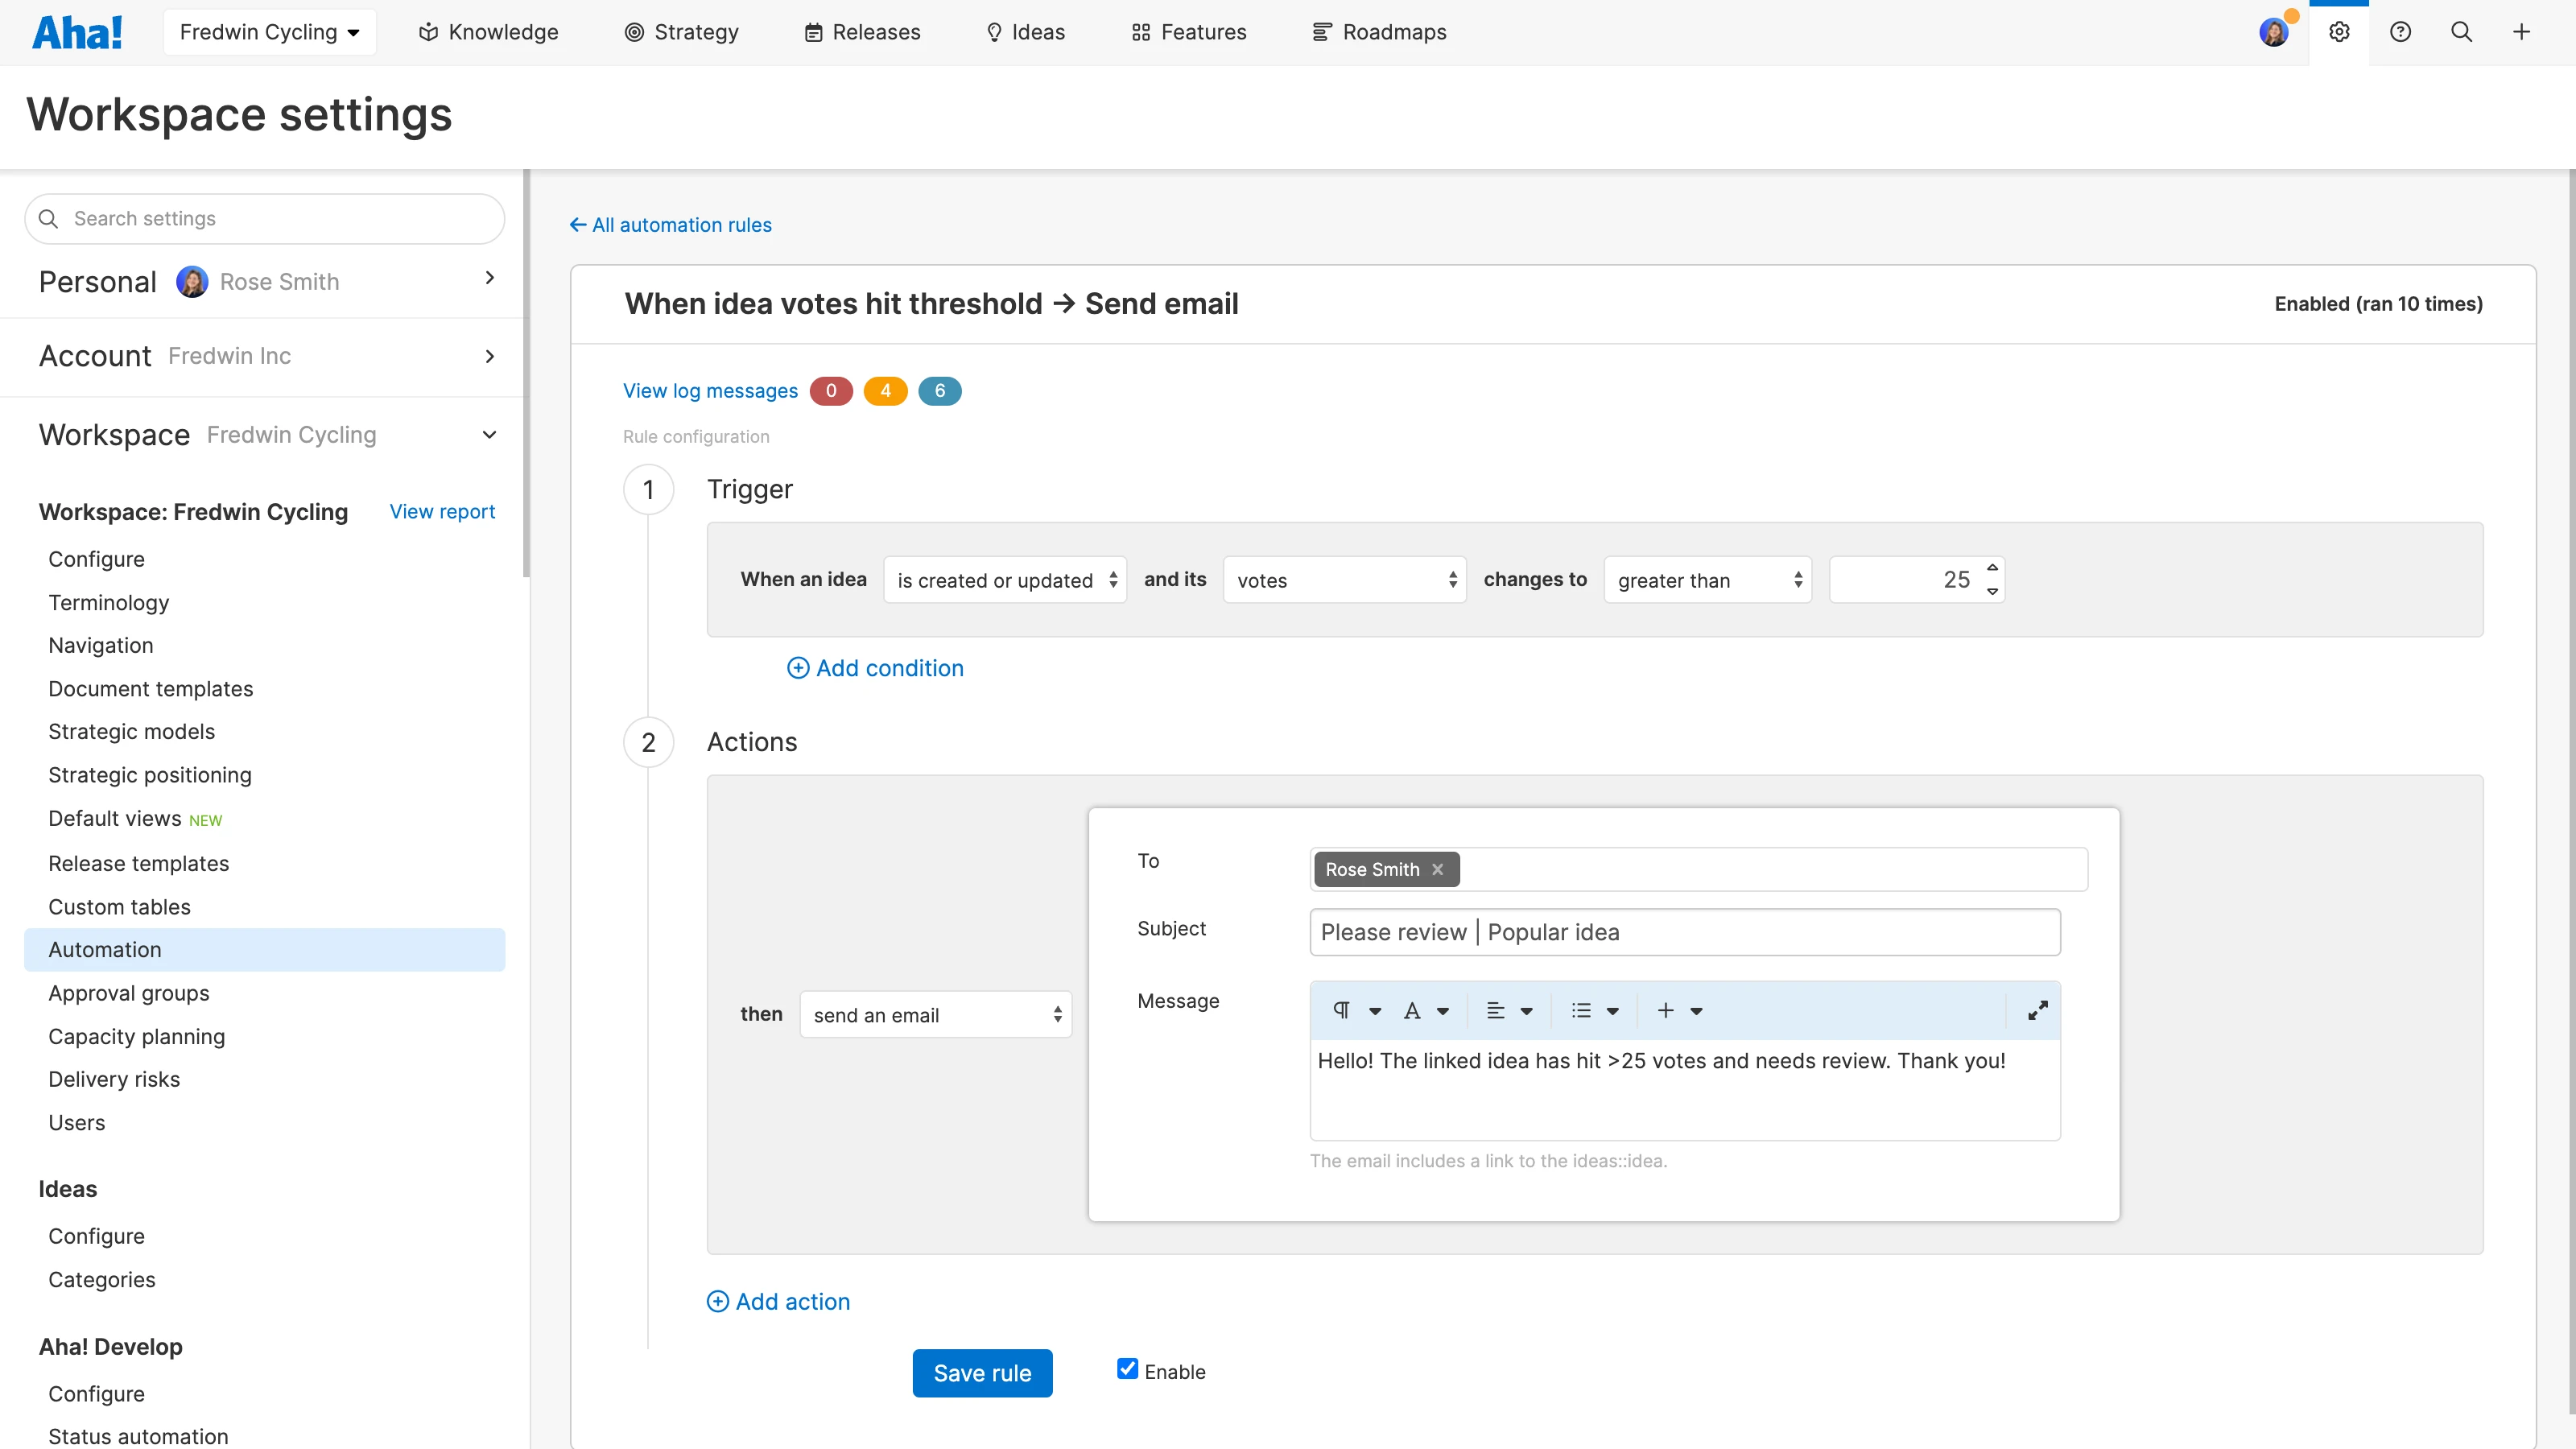Open Aha! search

click(x=2461, y=31)
